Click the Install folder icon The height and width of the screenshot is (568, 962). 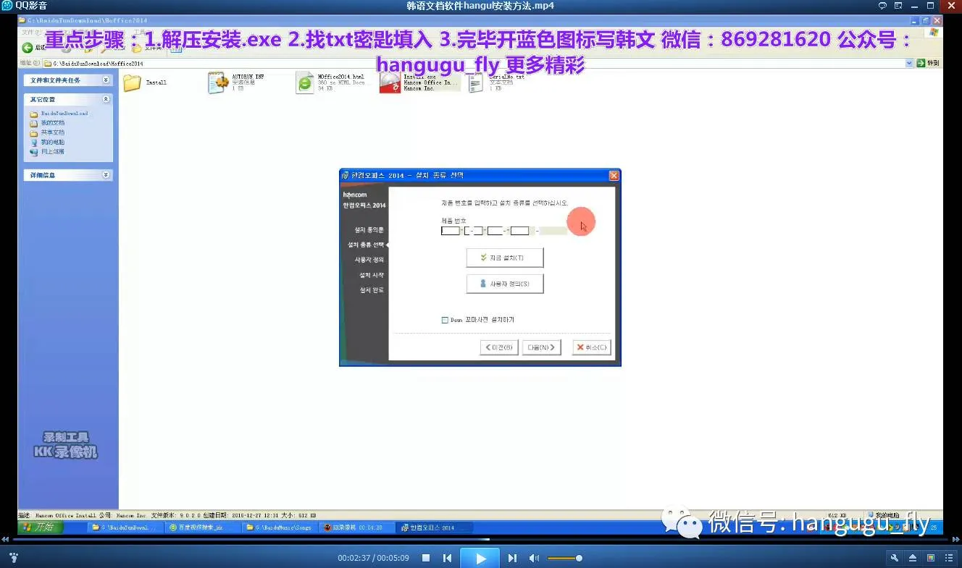tap(132, 83)
